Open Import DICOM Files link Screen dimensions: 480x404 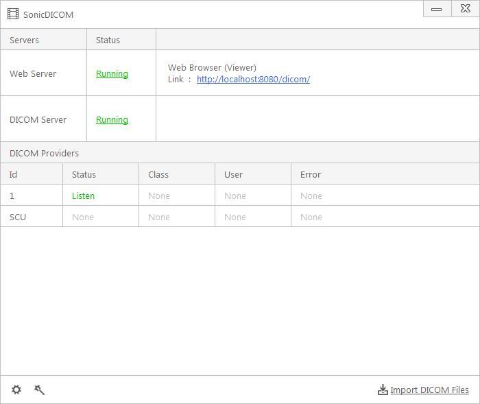coord(429,390)
